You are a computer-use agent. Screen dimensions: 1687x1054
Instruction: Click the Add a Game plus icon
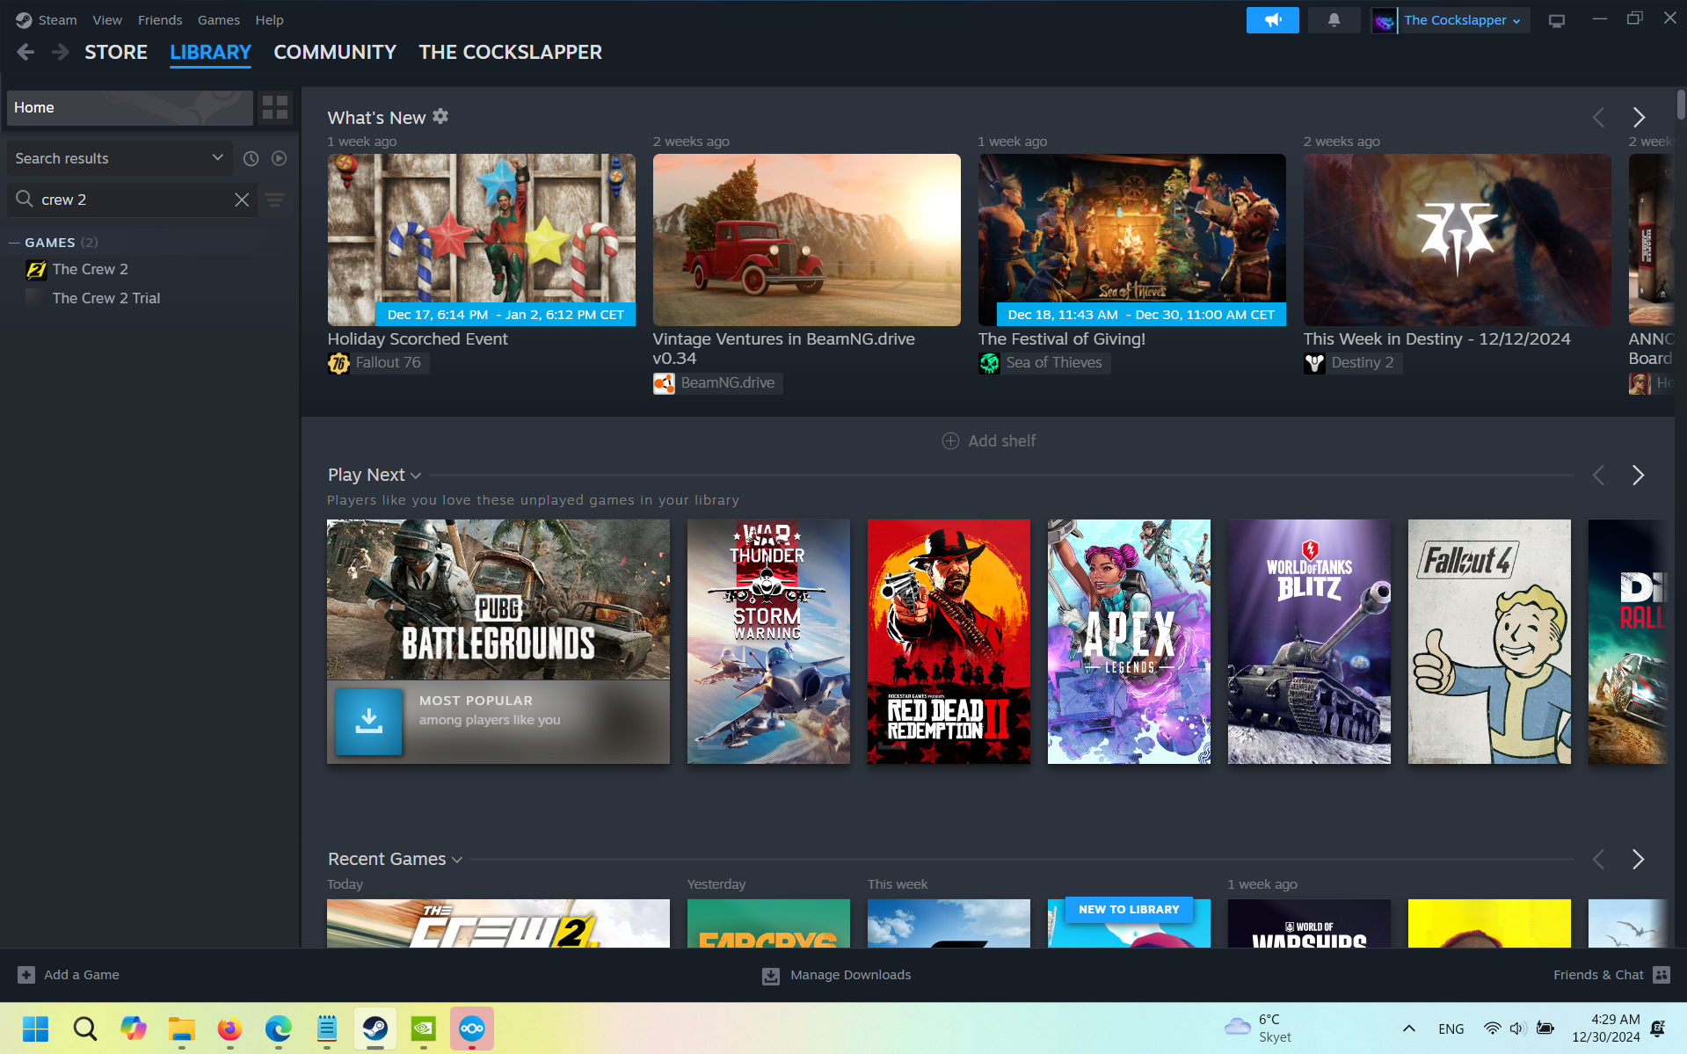point(26,975)
